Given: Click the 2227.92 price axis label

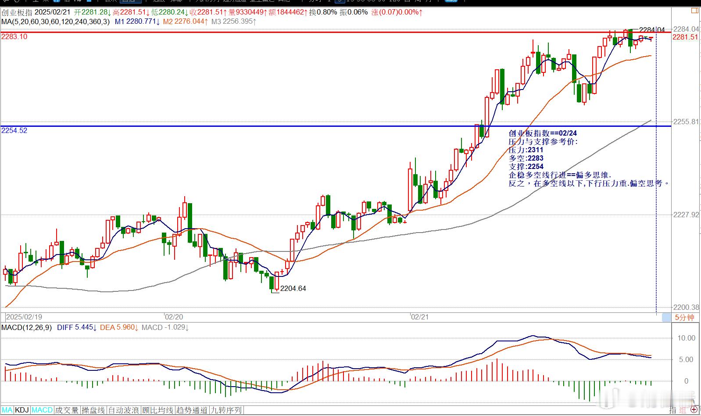Looking at the screenshot, I should (x=686, y=215).
